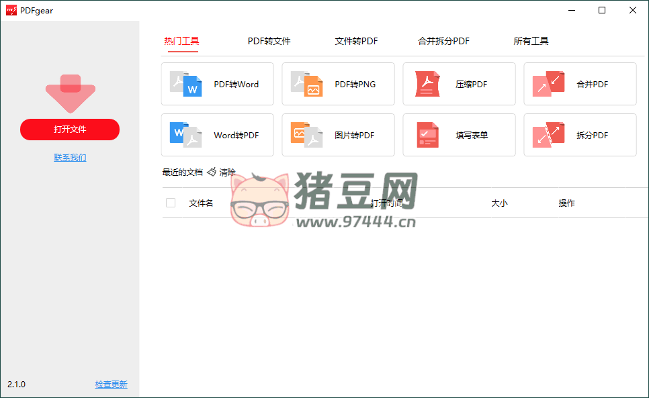
Task: Open the 联系我们 link
Action: 70,157
